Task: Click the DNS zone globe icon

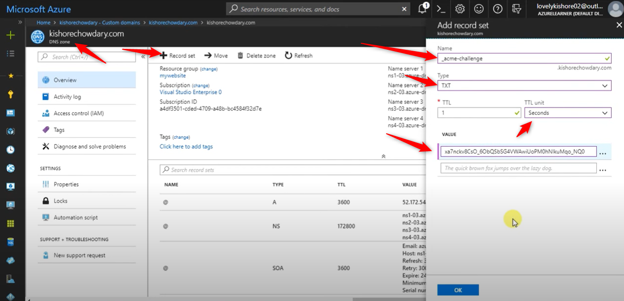Action: (x=38, y=37)
